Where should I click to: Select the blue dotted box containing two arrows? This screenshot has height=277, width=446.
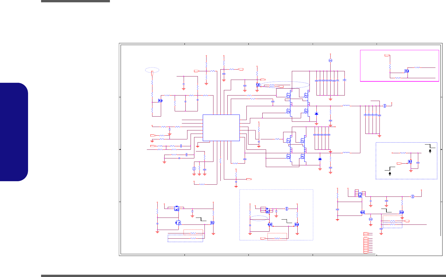coord(406,161)
